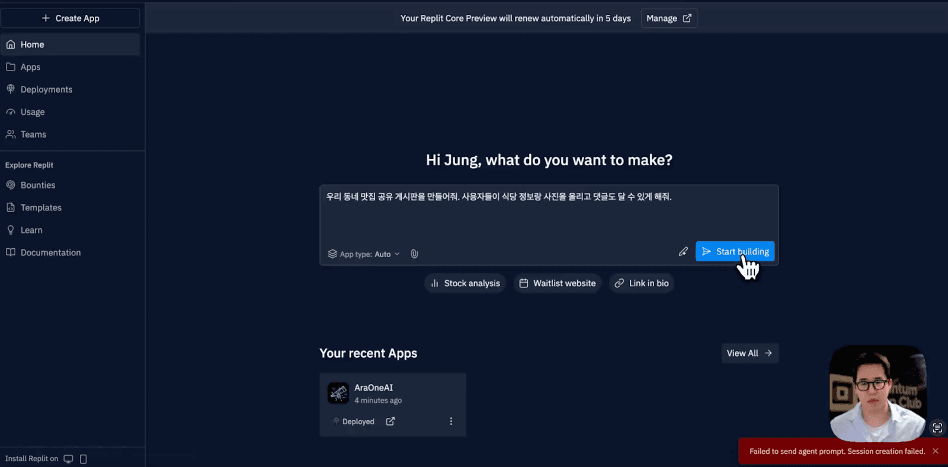Click the Learn lightbulb icon
Image resolution: width=948 pixels, height=467 pixels.
(x=11, y=230)
